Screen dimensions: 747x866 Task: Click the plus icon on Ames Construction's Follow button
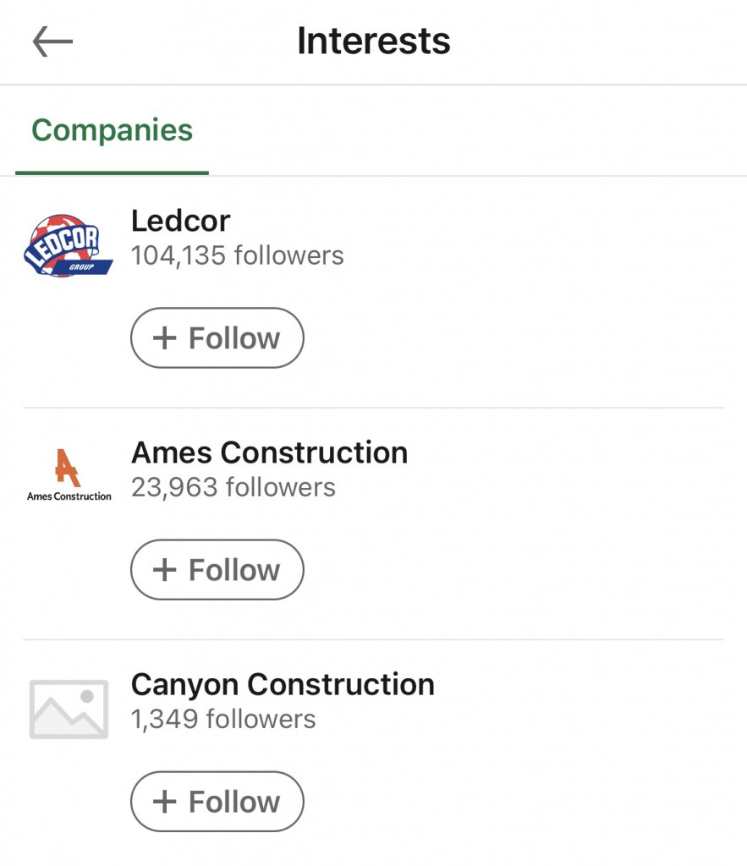[x=164, y=570]
